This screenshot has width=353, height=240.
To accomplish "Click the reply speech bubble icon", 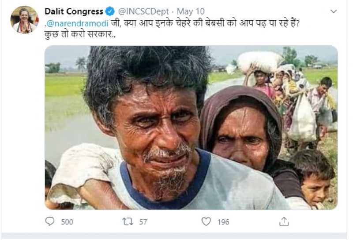I will (50, 222).
